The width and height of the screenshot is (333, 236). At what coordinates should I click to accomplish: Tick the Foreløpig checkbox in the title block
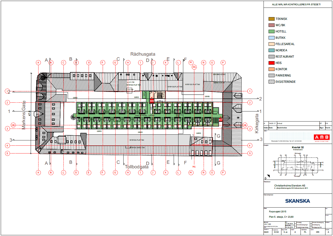coord(295,223)
